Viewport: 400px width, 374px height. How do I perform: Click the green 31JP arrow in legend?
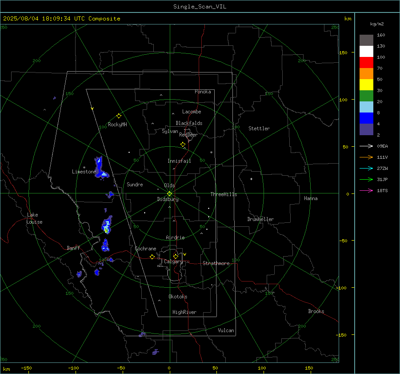[366, 180]
